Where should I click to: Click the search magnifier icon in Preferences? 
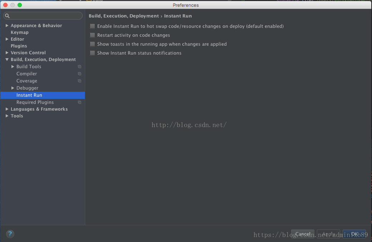[x=8, y=16]
